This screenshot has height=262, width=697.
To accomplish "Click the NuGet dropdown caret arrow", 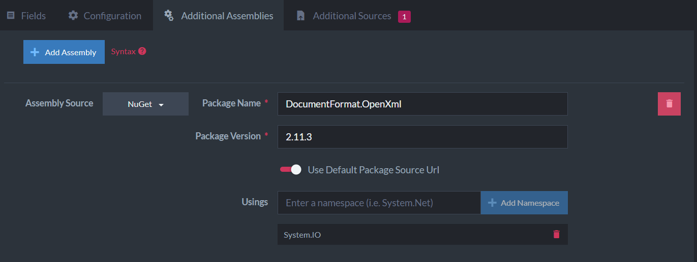I will pos(161,105).
